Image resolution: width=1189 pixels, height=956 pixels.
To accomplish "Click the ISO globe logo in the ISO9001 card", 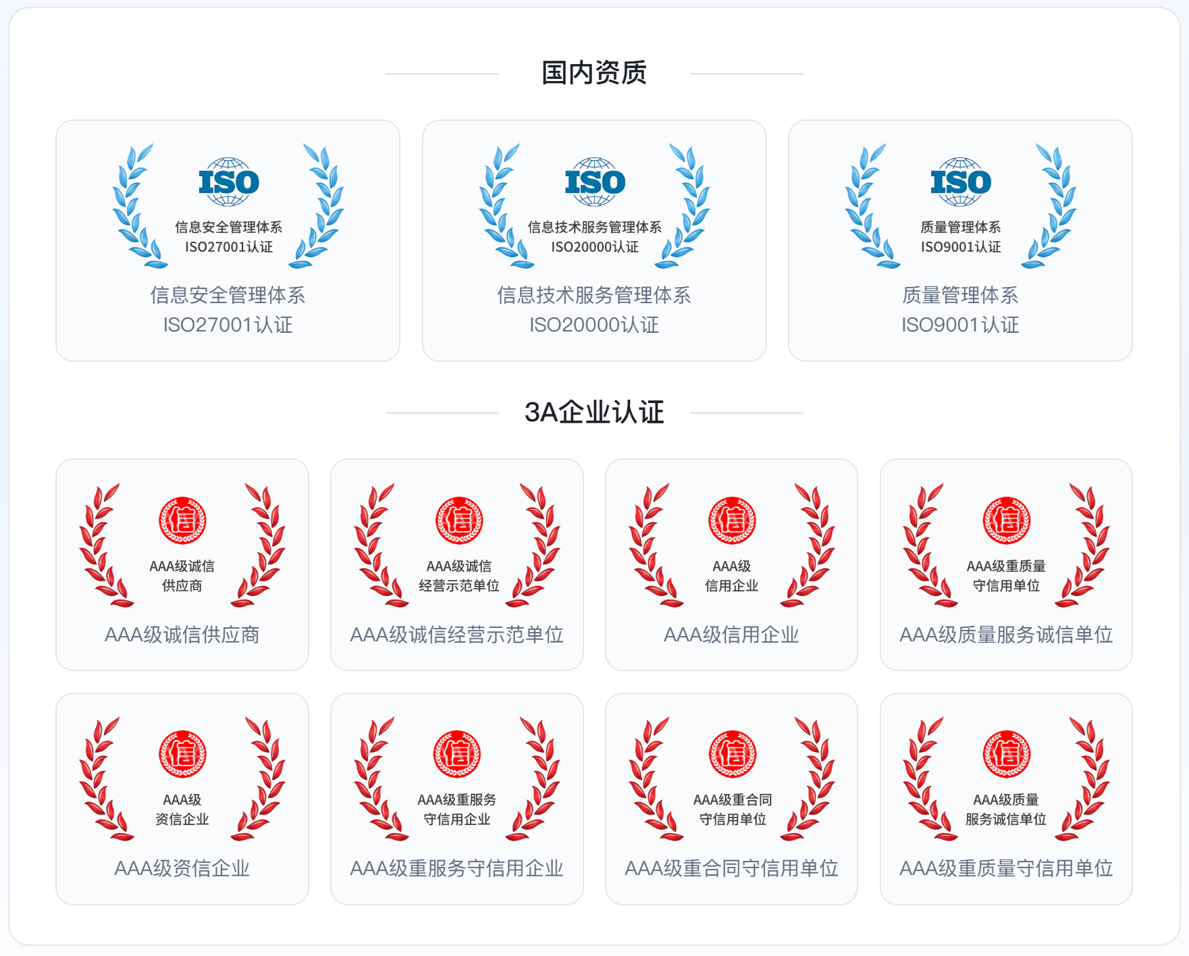I will point(961,182).
